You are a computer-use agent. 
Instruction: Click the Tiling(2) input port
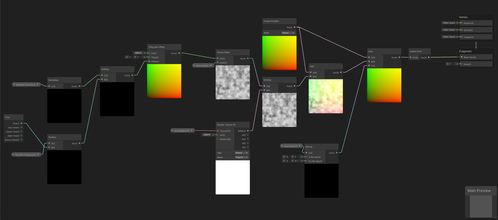149,57
